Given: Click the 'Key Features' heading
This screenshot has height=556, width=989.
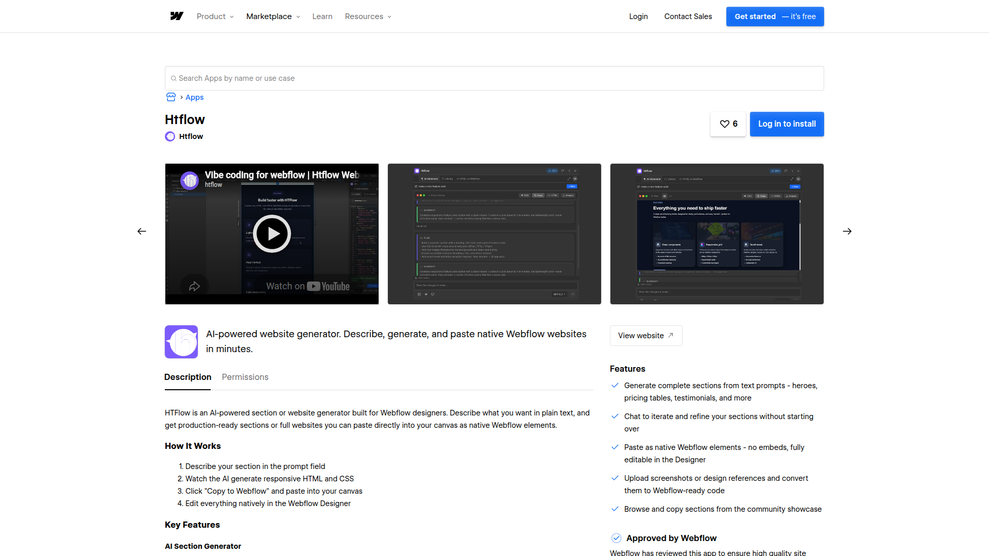Looking at the screenshot, I should coord(192,525).
